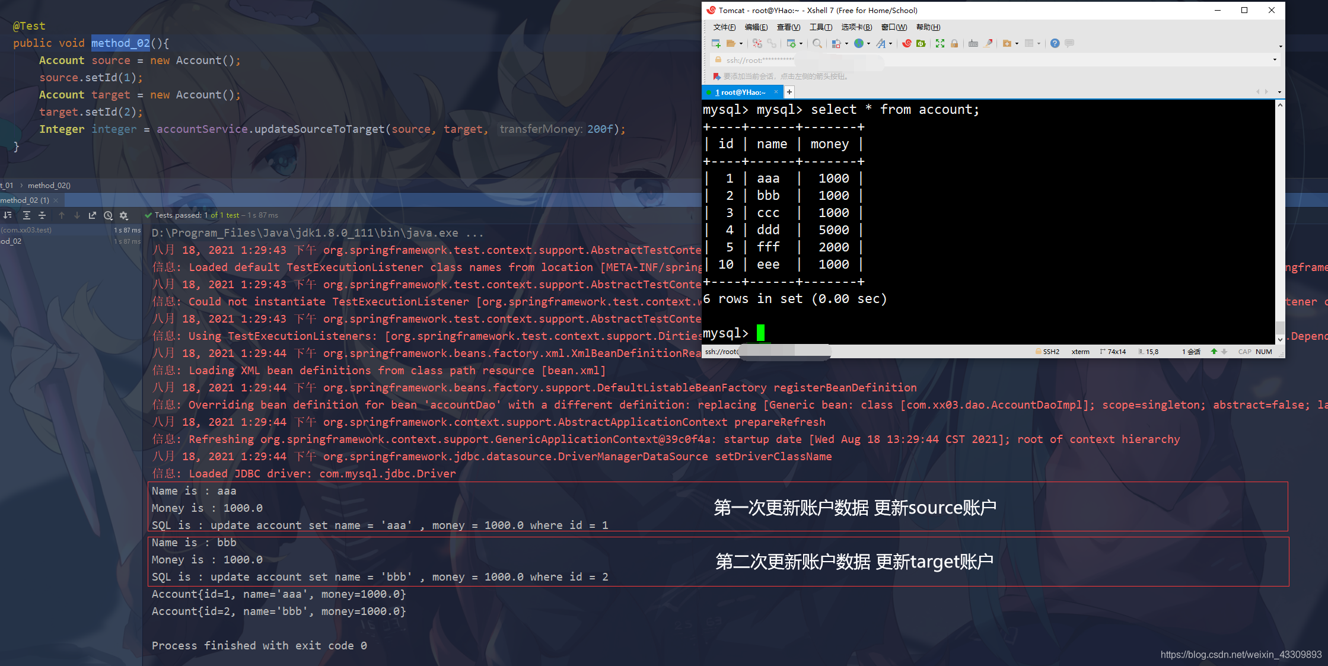Click the add-current-session bookmark arrow icon

(716, 77)
